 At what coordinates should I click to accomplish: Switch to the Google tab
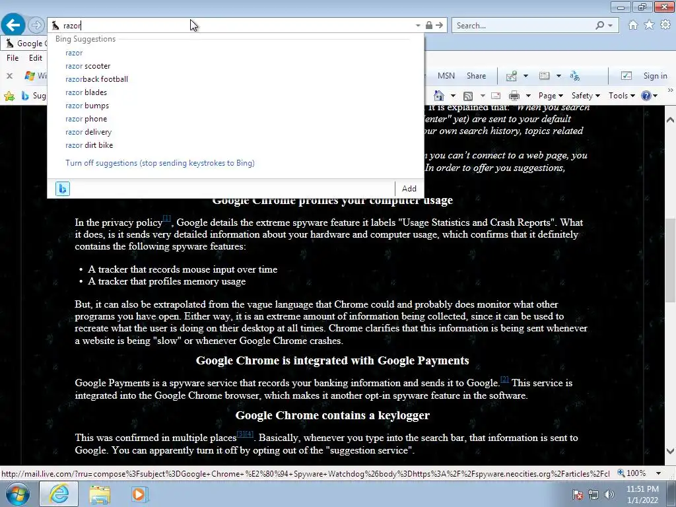[x=25, y=43]
